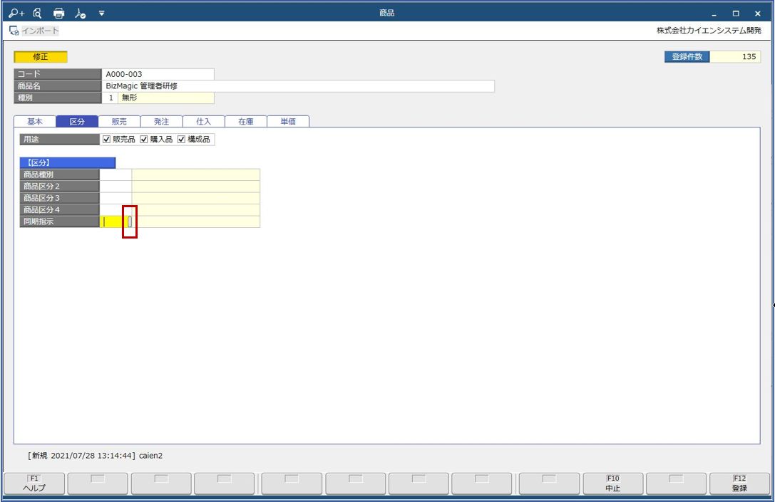
Task: Click the 登録件数 value 135
Action: [x=735, y=57]
